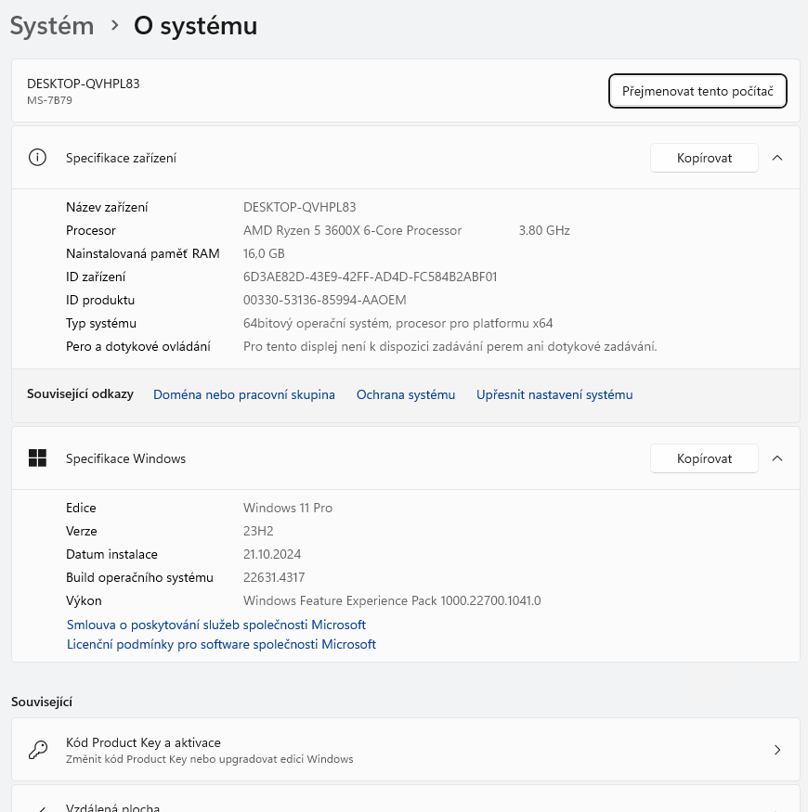
Task: Click Přejmenovat tento počítač button
Action: pyautogui.click(x=697, y=91)
